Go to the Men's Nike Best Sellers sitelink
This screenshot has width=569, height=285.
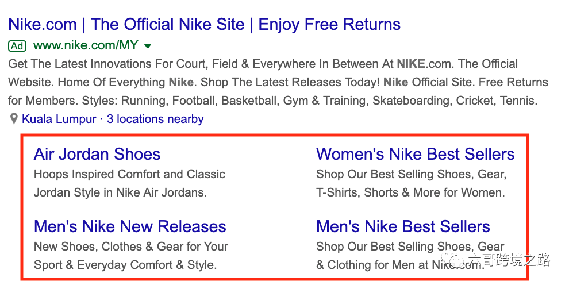point(403,226)
